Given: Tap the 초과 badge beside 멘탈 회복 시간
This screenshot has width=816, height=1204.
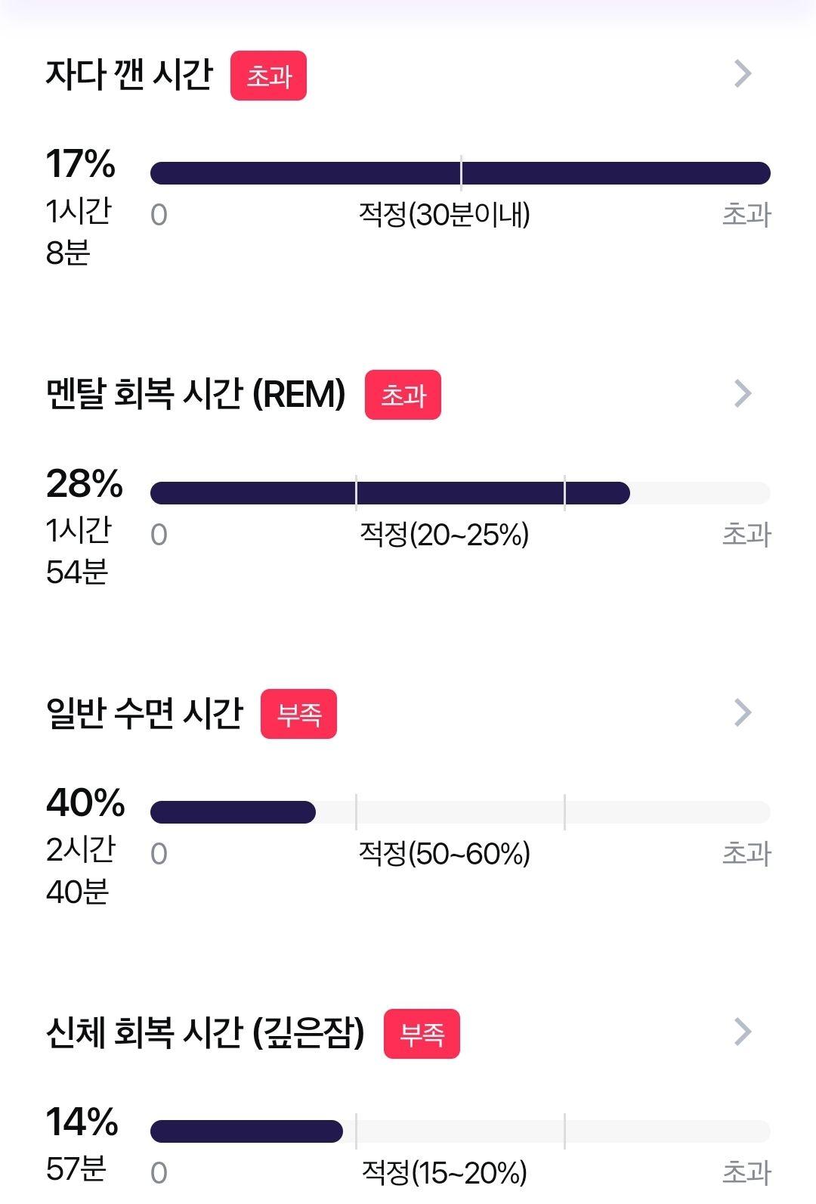Looking at the screenshot, I should click(x=403, y=395).
